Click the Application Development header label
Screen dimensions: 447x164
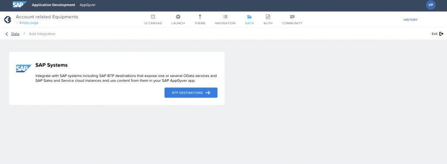(53, 5)
